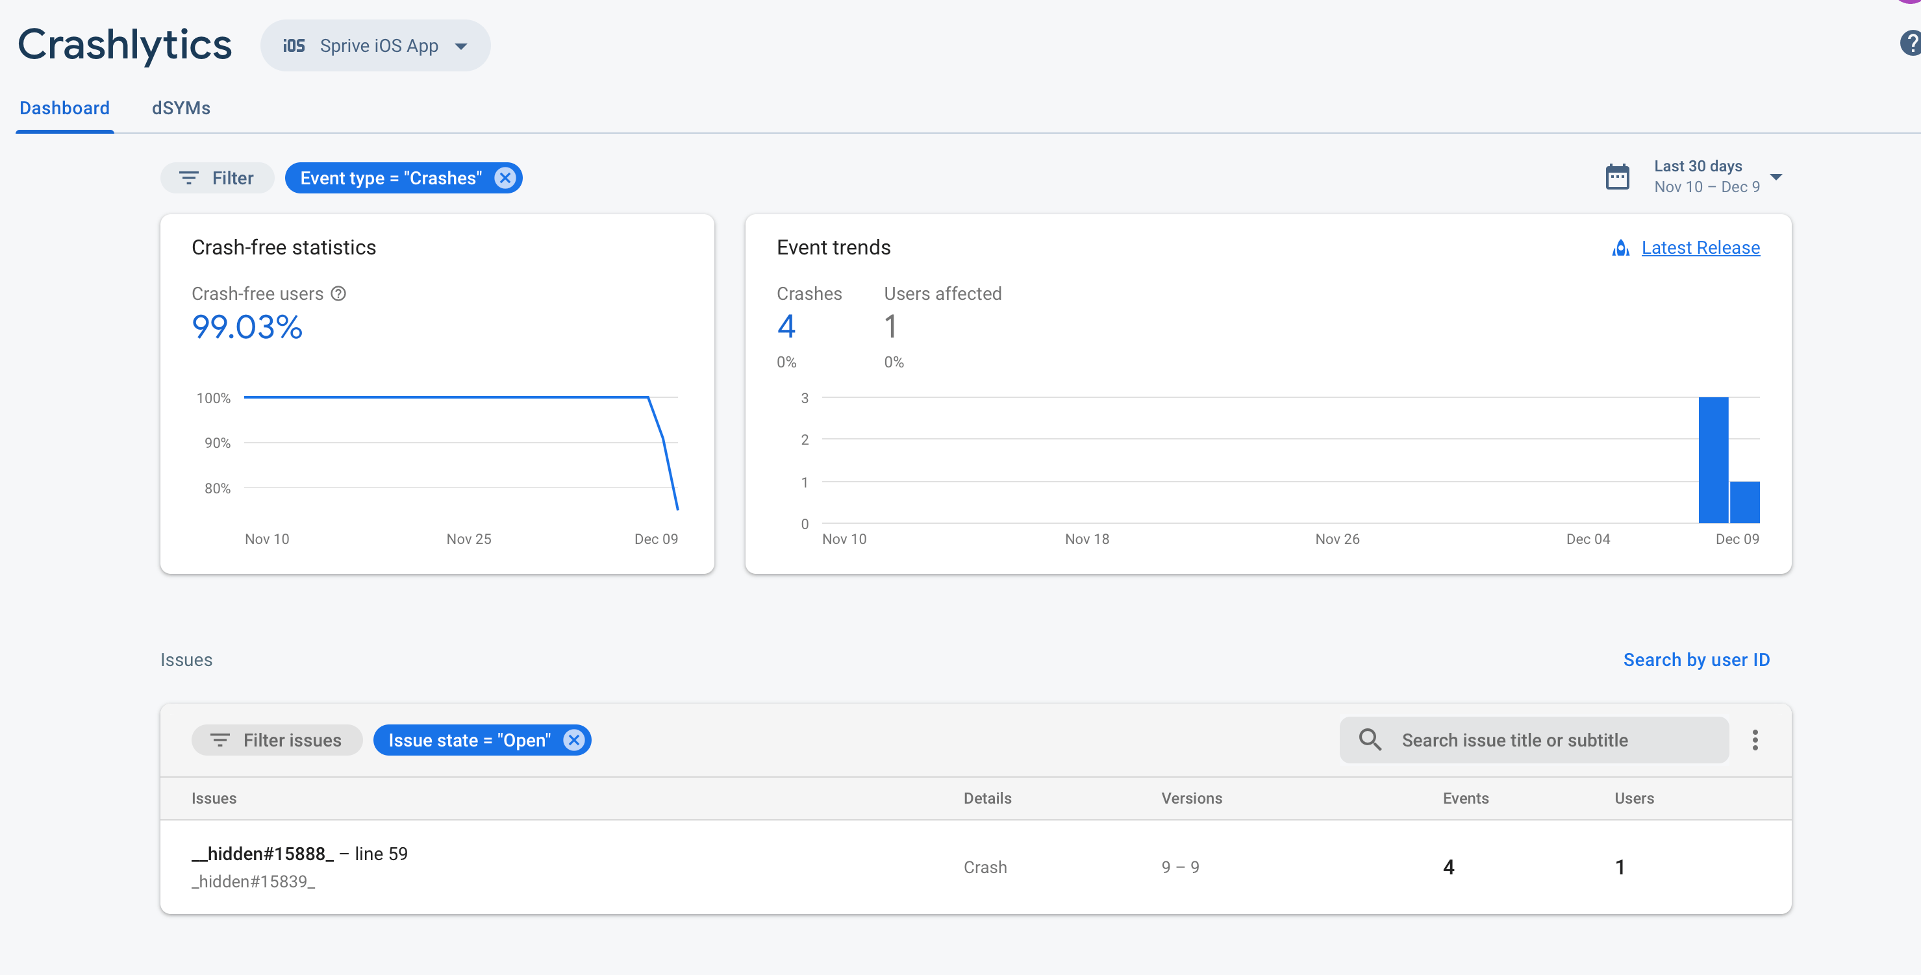This screenshot has height=975, width=1921.
Task: Click the Users column header
Action: click(x=1634, y=798)
